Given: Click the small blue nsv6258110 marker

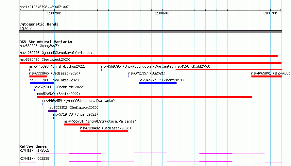Looking at the screenshot, I should point(34,90).
